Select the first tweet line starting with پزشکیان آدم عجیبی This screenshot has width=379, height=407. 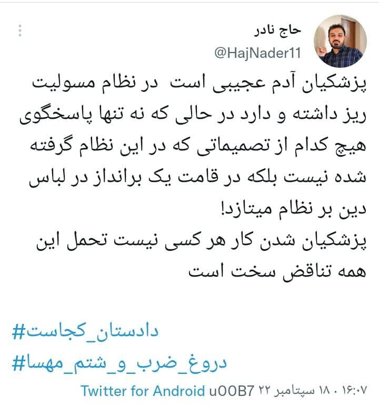pos(199,84)
